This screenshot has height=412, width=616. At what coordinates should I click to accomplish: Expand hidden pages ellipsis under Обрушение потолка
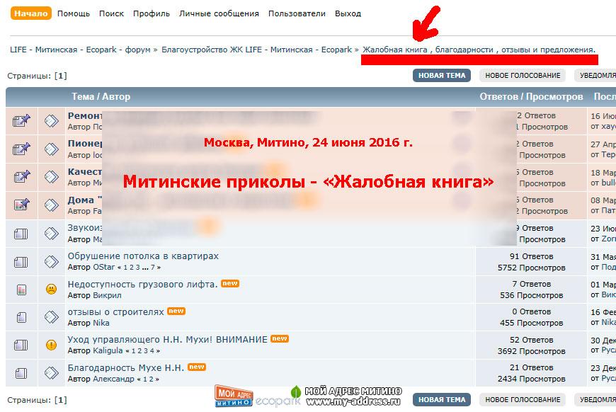tap(144, 268)
